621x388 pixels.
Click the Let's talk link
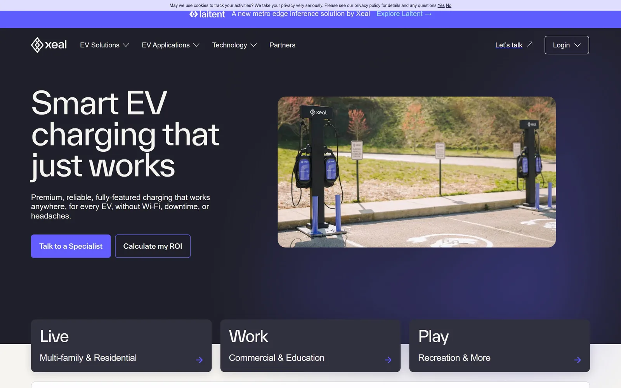pos(509,45)
